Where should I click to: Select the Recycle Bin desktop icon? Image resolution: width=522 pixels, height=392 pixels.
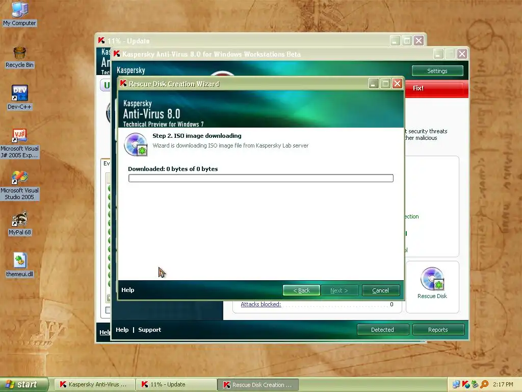coord(19,57)
